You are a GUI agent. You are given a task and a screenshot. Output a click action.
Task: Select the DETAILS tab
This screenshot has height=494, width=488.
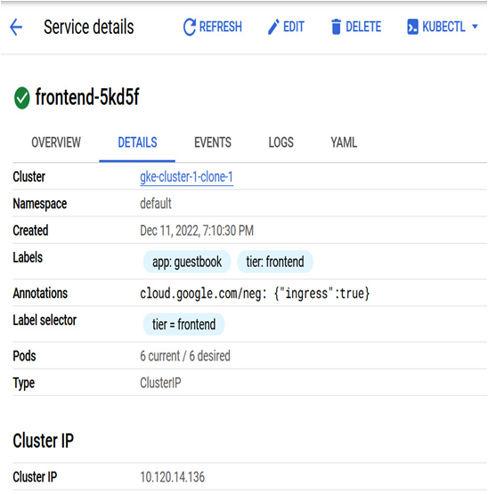(x=137, y=142)
